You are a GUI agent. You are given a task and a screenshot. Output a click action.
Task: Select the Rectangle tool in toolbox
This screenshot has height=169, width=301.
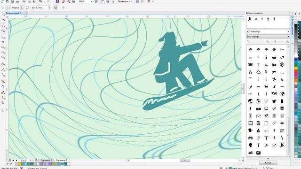[x=3, y=47]
